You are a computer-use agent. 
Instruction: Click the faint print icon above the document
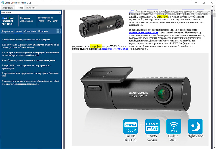pos(208,12)
